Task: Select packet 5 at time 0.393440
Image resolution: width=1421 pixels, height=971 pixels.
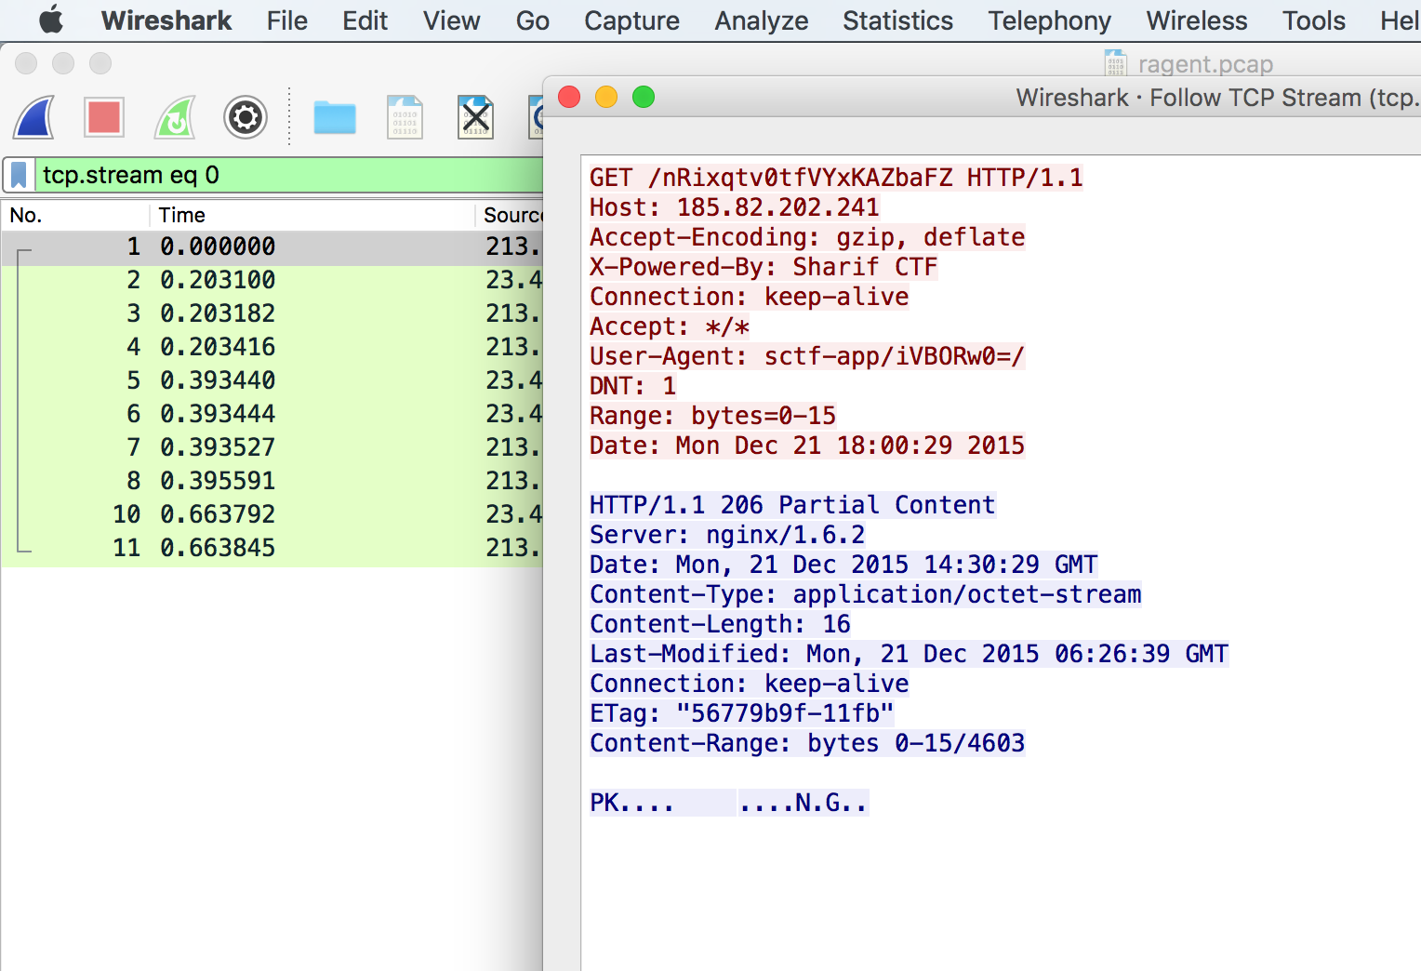Action: pyautogui.click(x=272, y=380)
